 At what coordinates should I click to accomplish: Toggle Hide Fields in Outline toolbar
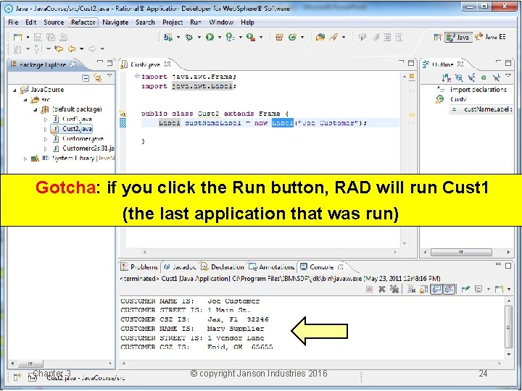click(459, 77)
